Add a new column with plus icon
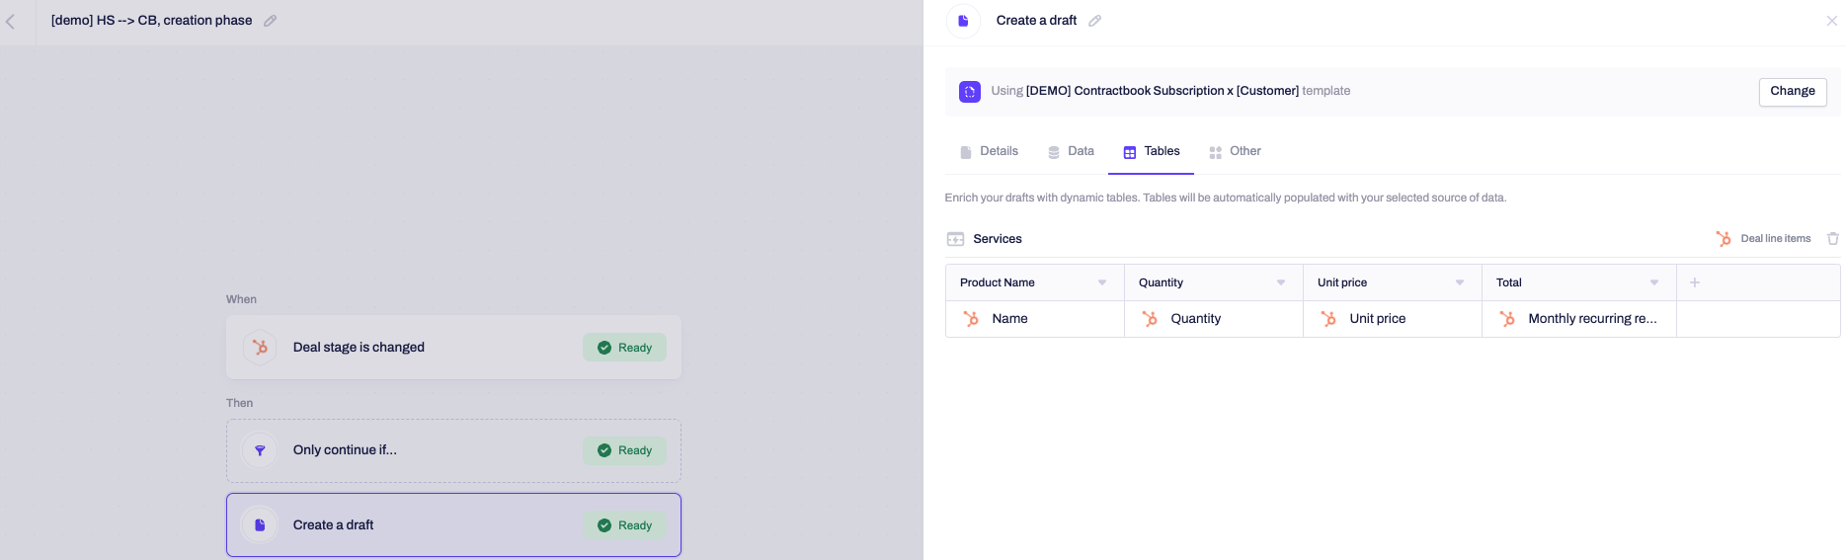The image size is (1846, 560). [x=1695, y=282]
